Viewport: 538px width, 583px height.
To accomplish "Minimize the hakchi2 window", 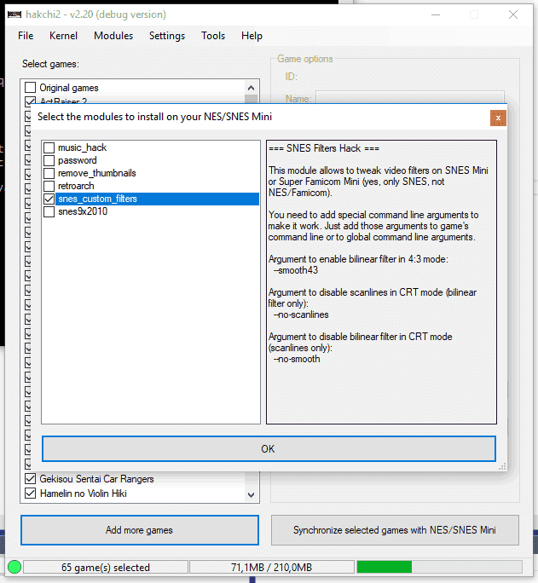I will coord(436,14).
